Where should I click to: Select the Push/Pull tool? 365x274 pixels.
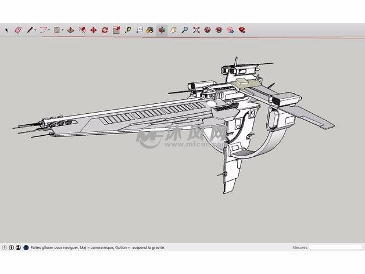[x=70, y=30]
